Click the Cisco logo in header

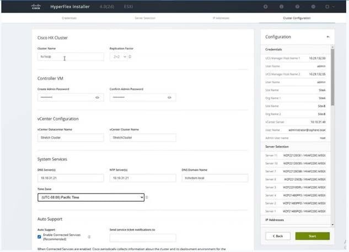(x=36, y=7)
